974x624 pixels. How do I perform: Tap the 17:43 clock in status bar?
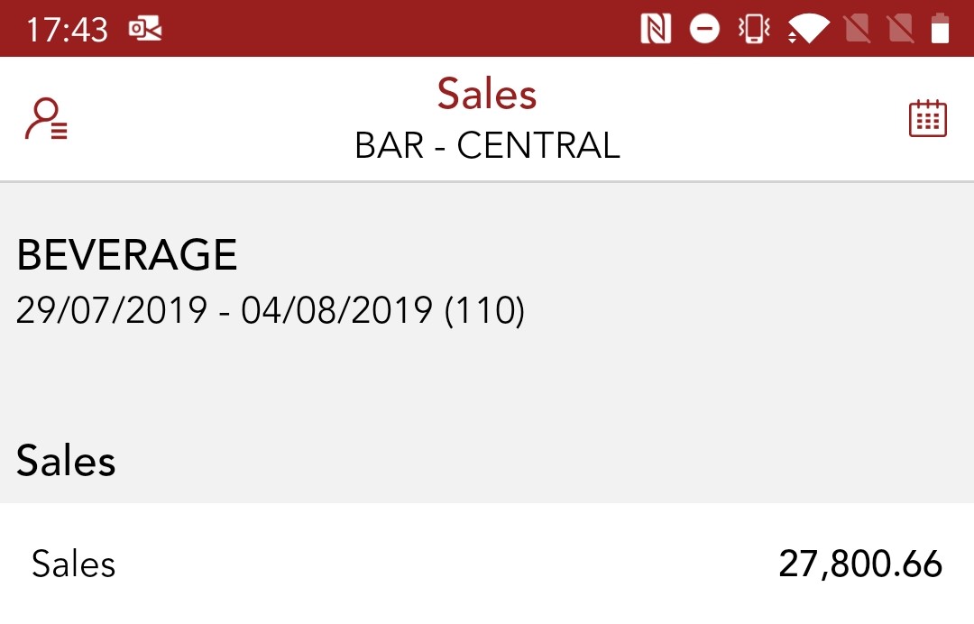[x=67, y=30]
